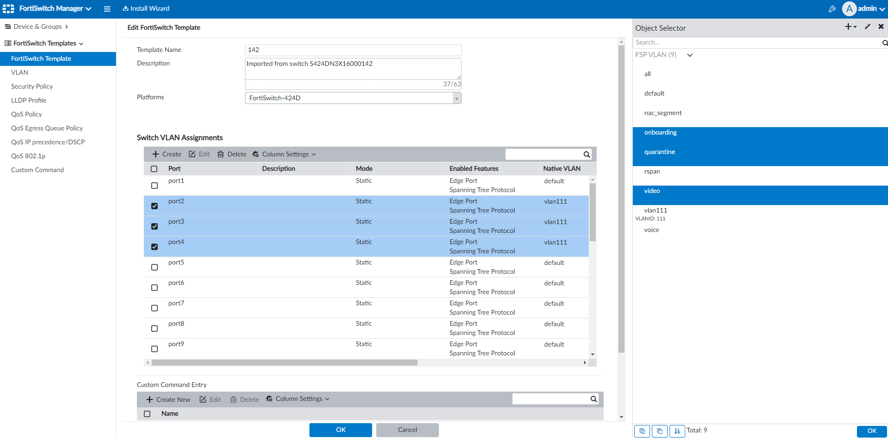888x438 pixels.
Task: Click the Object Selector search field
Action: (x=757, y=43)
